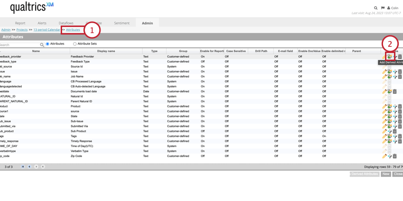Click the Projects breadcrumb link
The height and width of the screenshot is (201, 403).
(22, 30)
